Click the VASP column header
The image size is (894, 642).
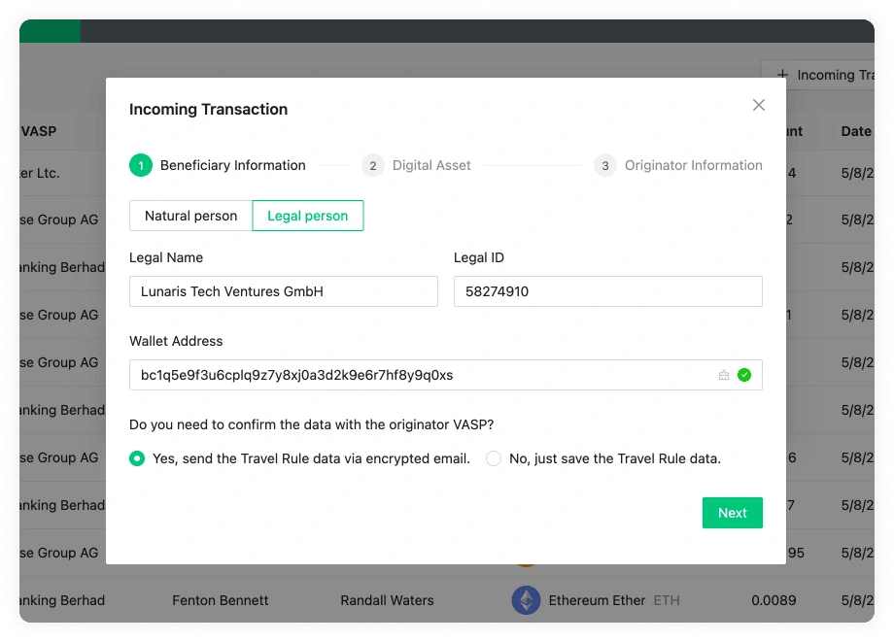click(x=39, y=131)
